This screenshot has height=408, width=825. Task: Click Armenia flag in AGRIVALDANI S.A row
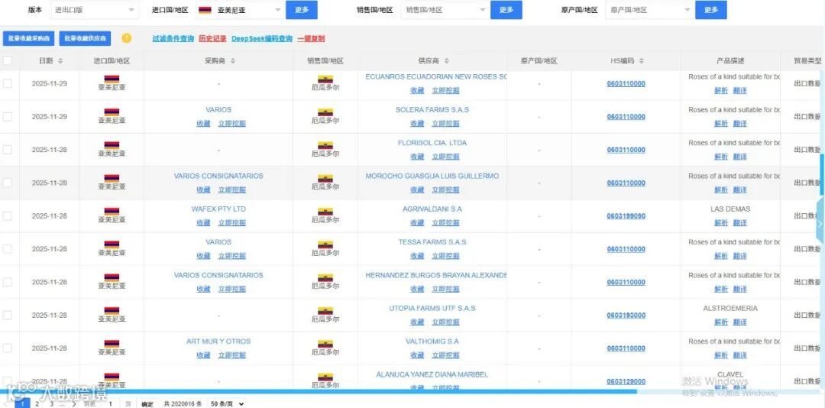[x=112, y=212]
